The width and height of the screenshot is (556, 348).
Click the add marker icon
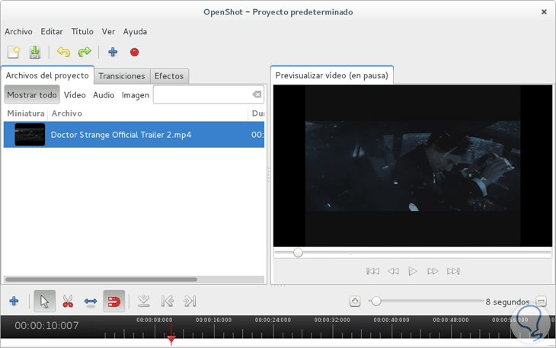(144, 302)
